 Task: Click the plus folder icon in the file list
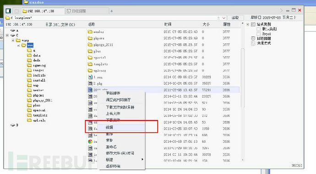90,51
